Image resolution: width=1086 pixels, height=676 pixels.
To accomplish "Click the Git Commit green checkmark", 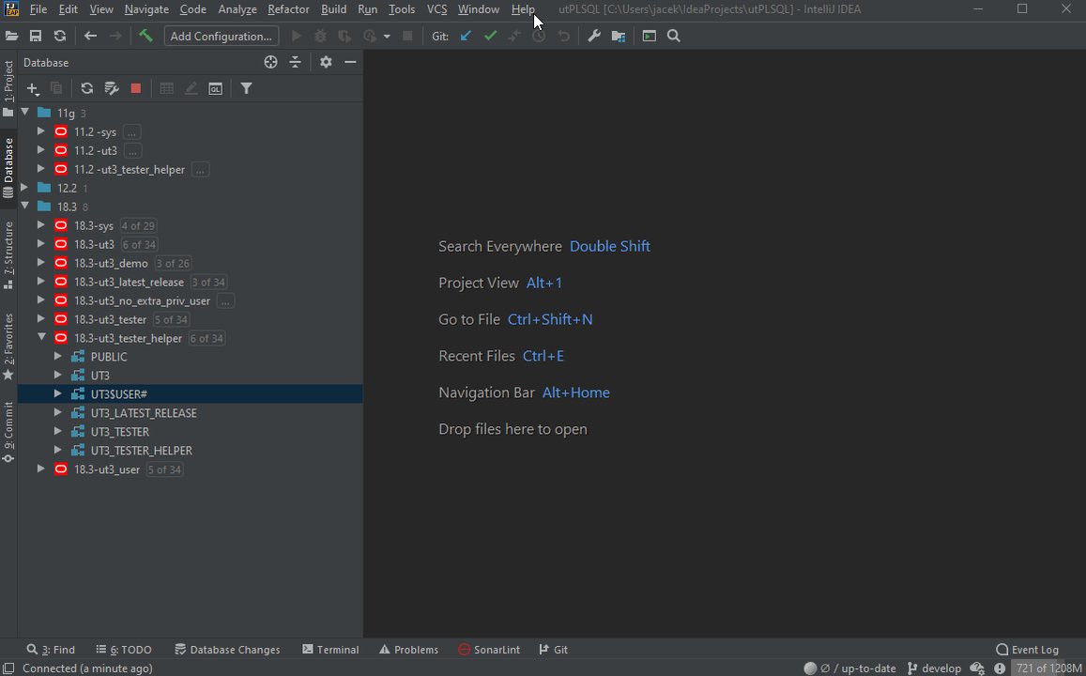I will coord(490,36).
